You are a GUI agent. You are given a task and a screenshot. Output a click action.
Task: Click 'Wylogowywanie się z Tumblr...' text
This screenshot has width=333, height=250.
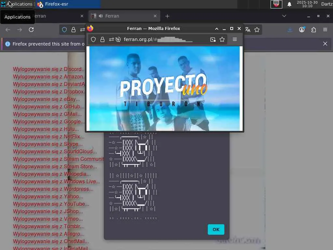[49, 227]
